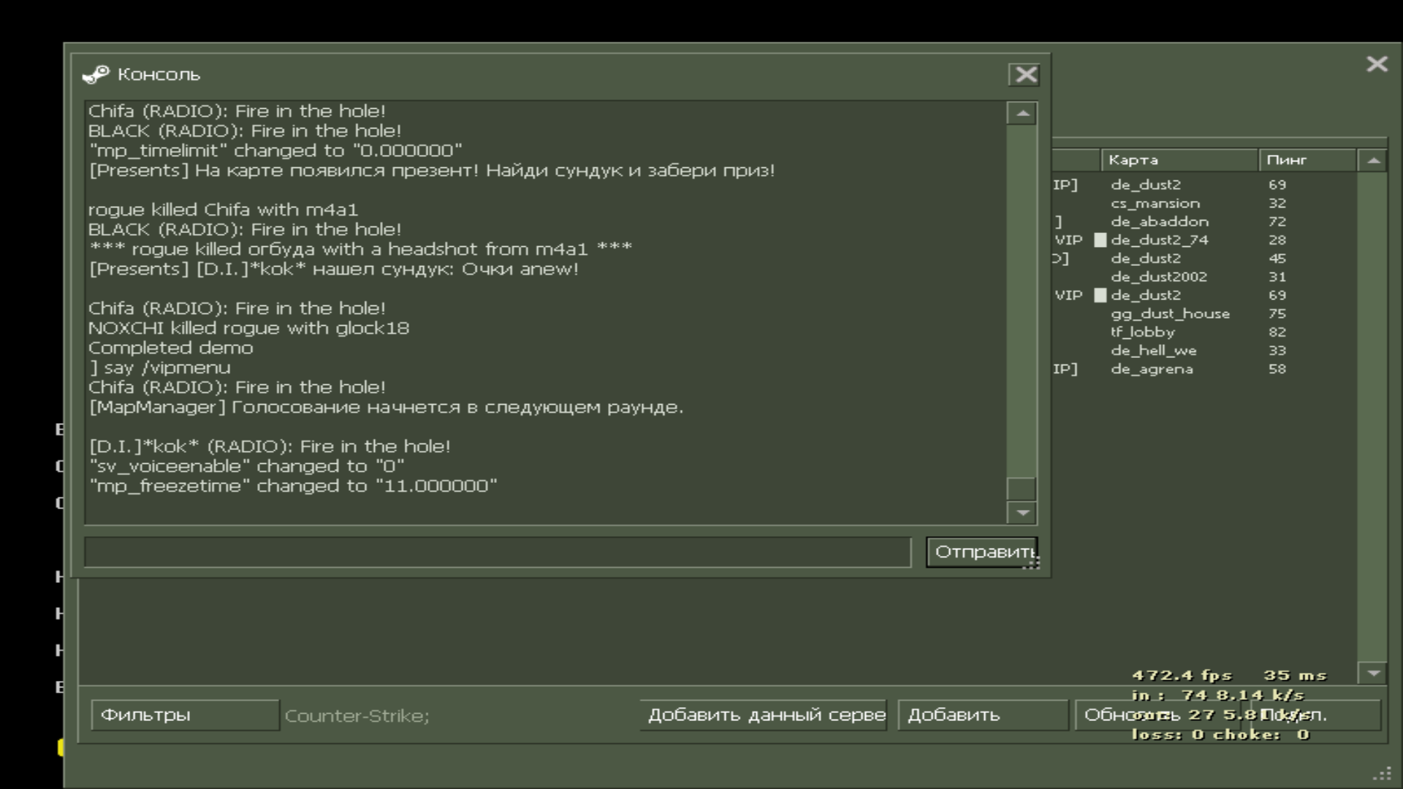The height and width of the screenshot is (789, 1403).
Task: Open the Фильтры filters button
Action: (x=184, y=715)
